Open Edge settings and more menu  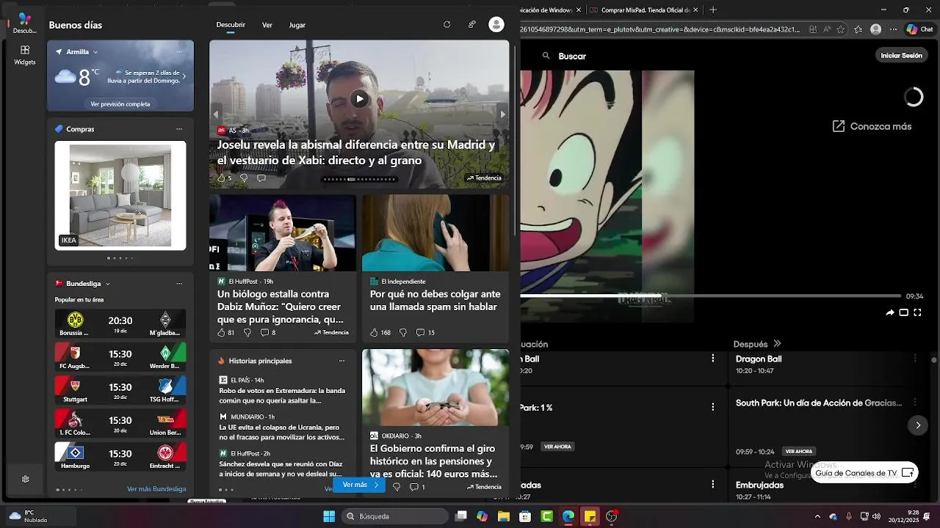click(893, 29)
